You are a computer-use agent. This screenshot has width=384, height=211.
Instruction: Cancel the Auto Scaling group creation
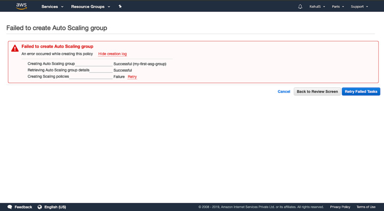click(284, 91)
